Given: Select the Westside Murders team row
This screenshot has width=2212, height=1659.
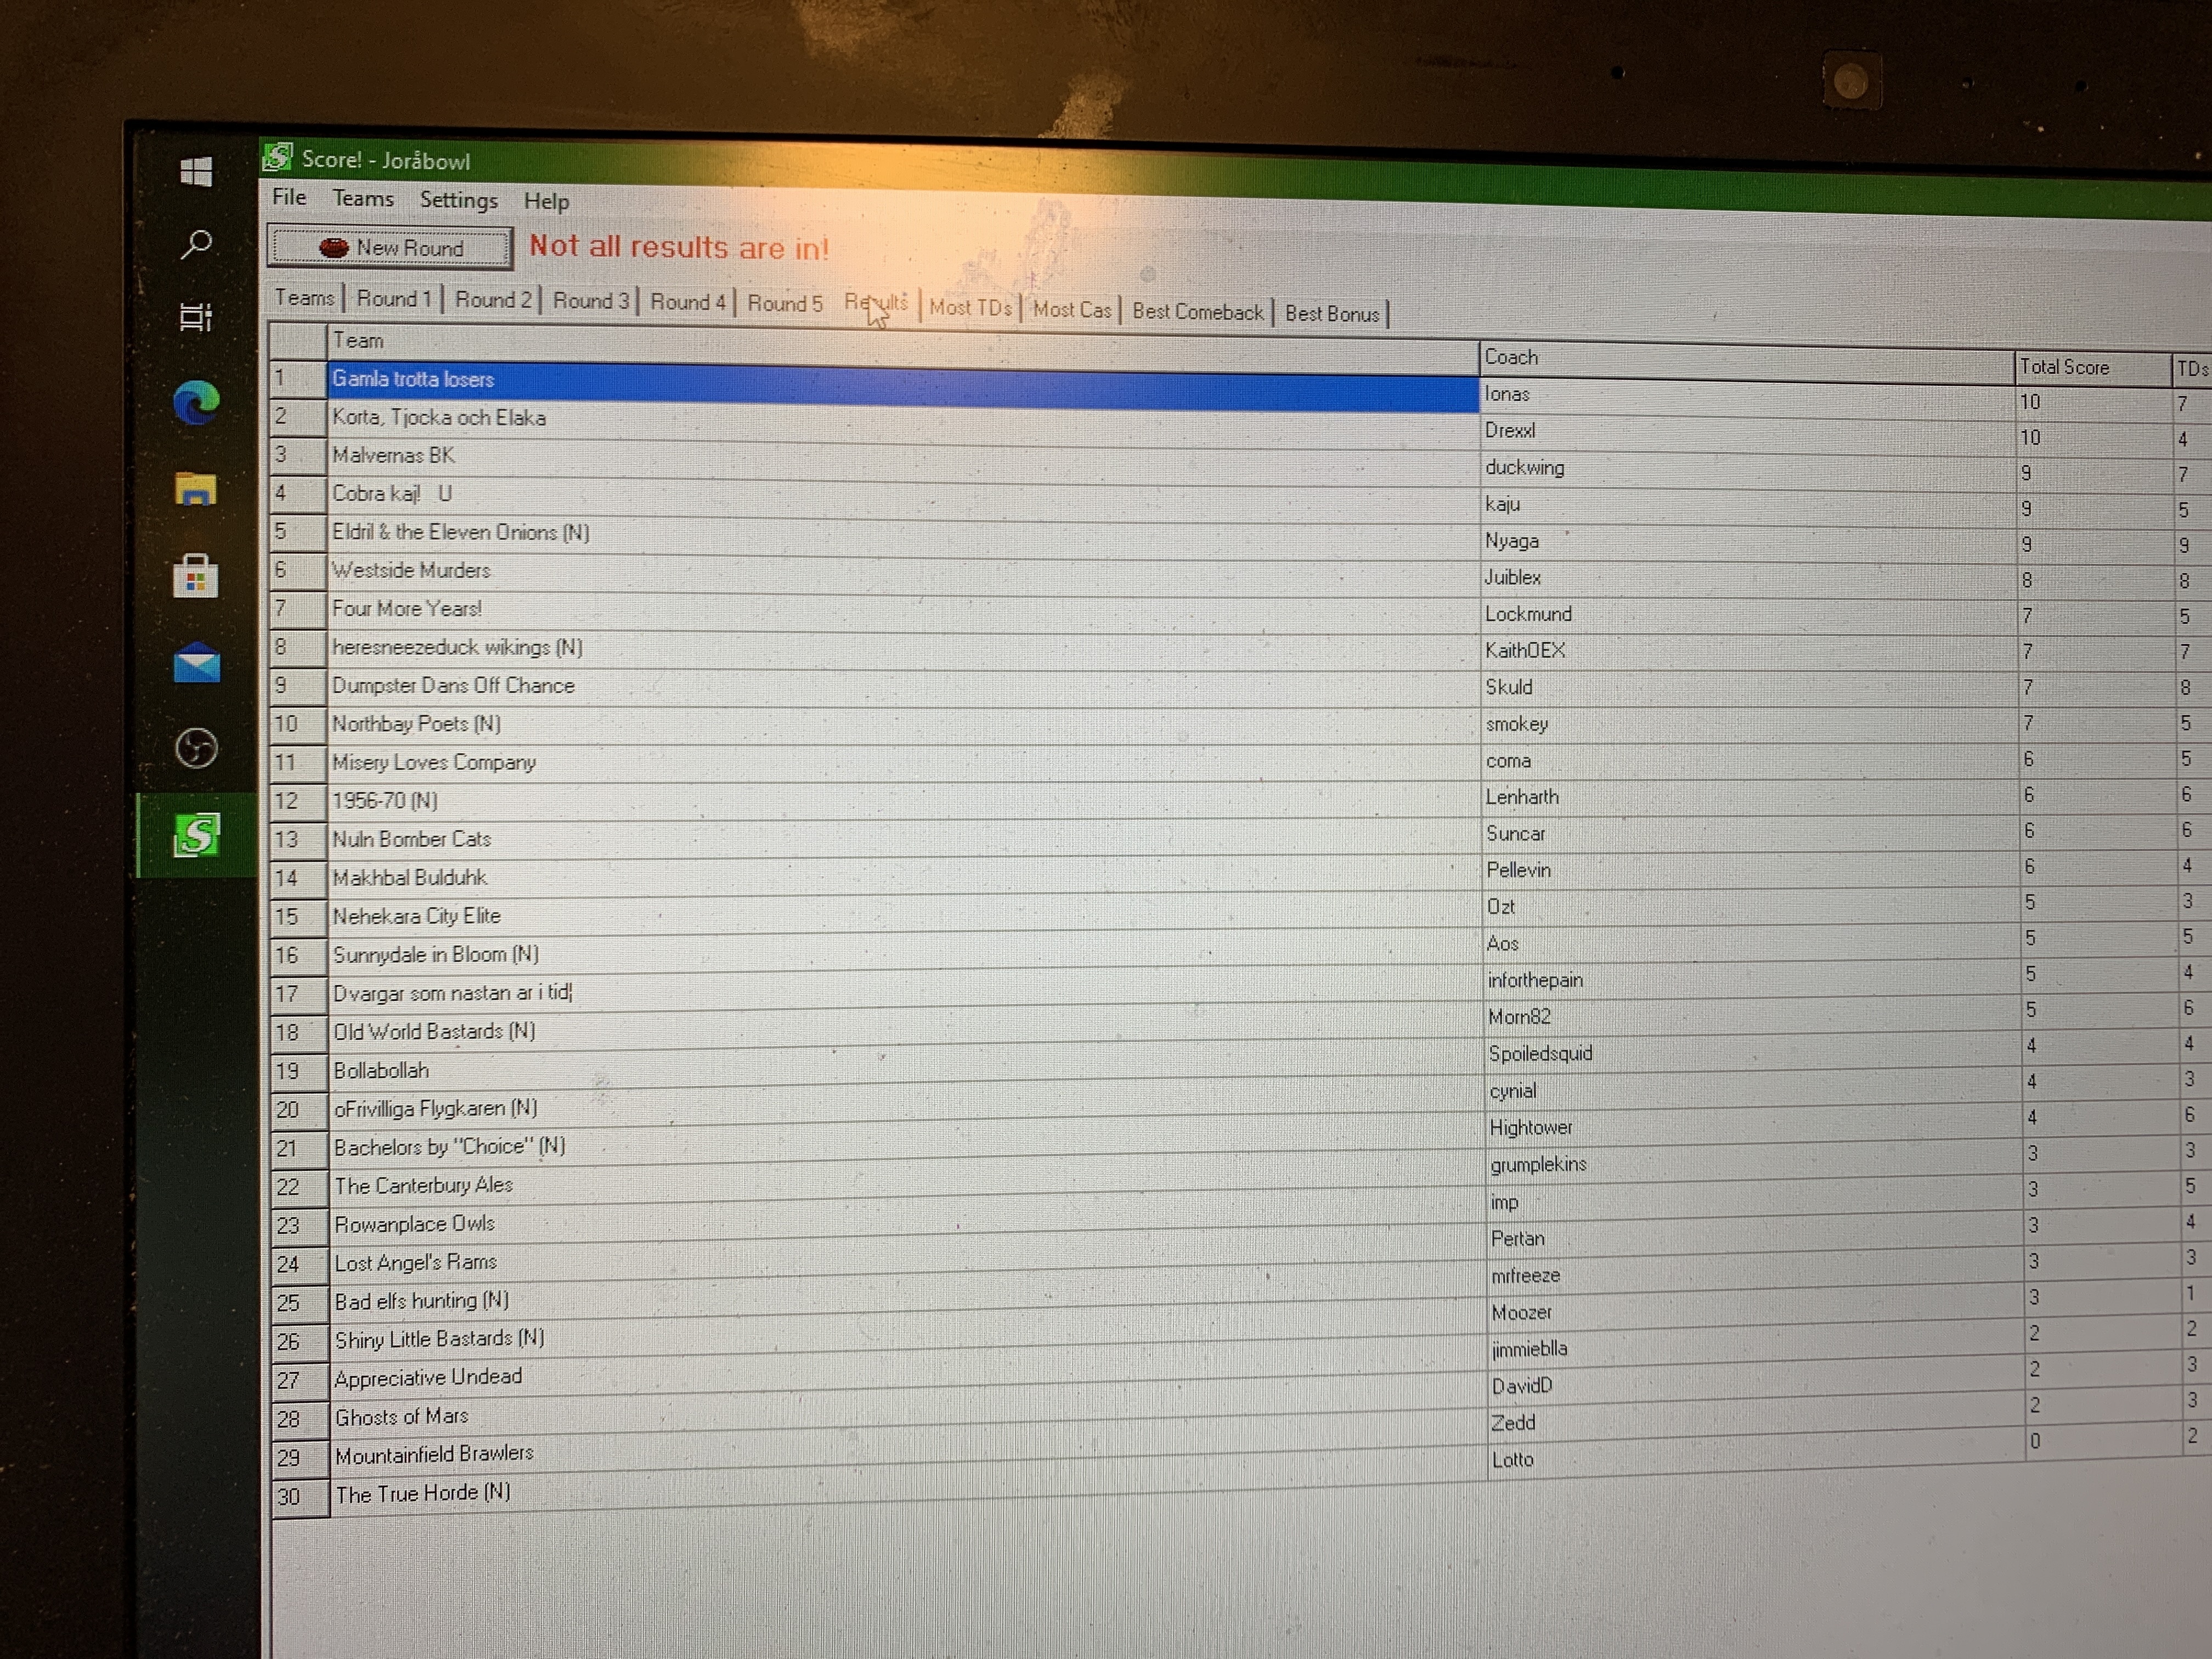Looking at the screenshot, I should (x=411, y=570).
